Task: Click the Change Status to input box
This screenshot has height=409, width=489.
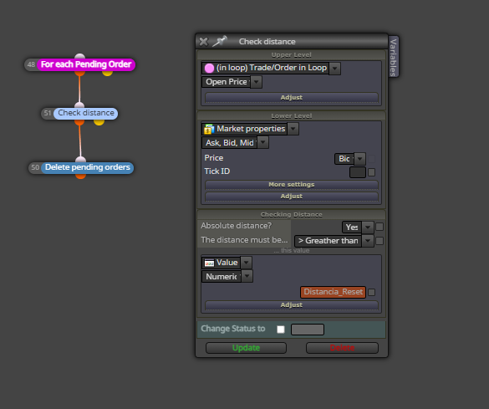Action: tap(308, 330)
